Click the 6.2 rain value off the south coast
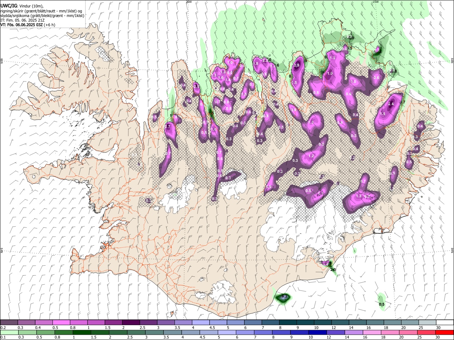The width and height of the screenshot is (454, 340). click(284, 296)
